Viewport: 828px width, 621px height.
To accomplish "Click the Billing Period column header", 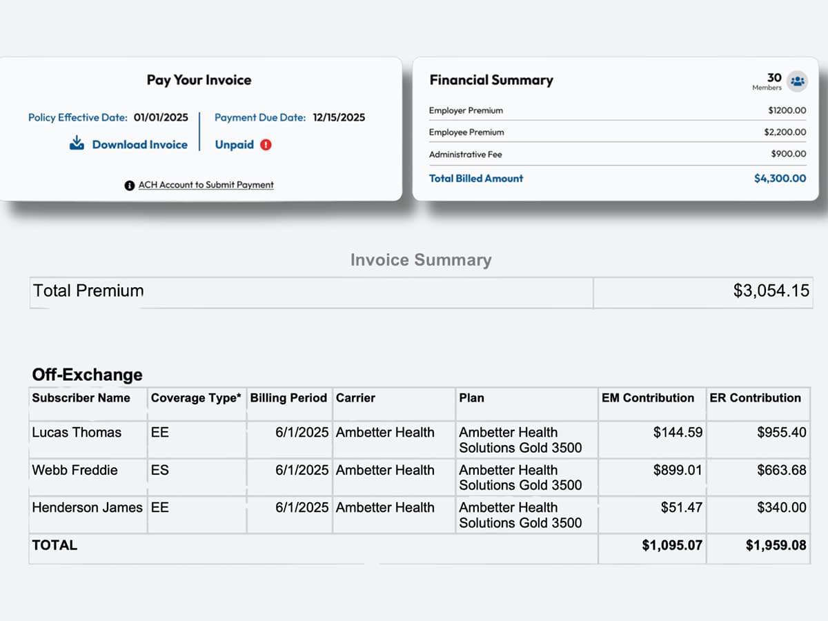I will 288,398.
